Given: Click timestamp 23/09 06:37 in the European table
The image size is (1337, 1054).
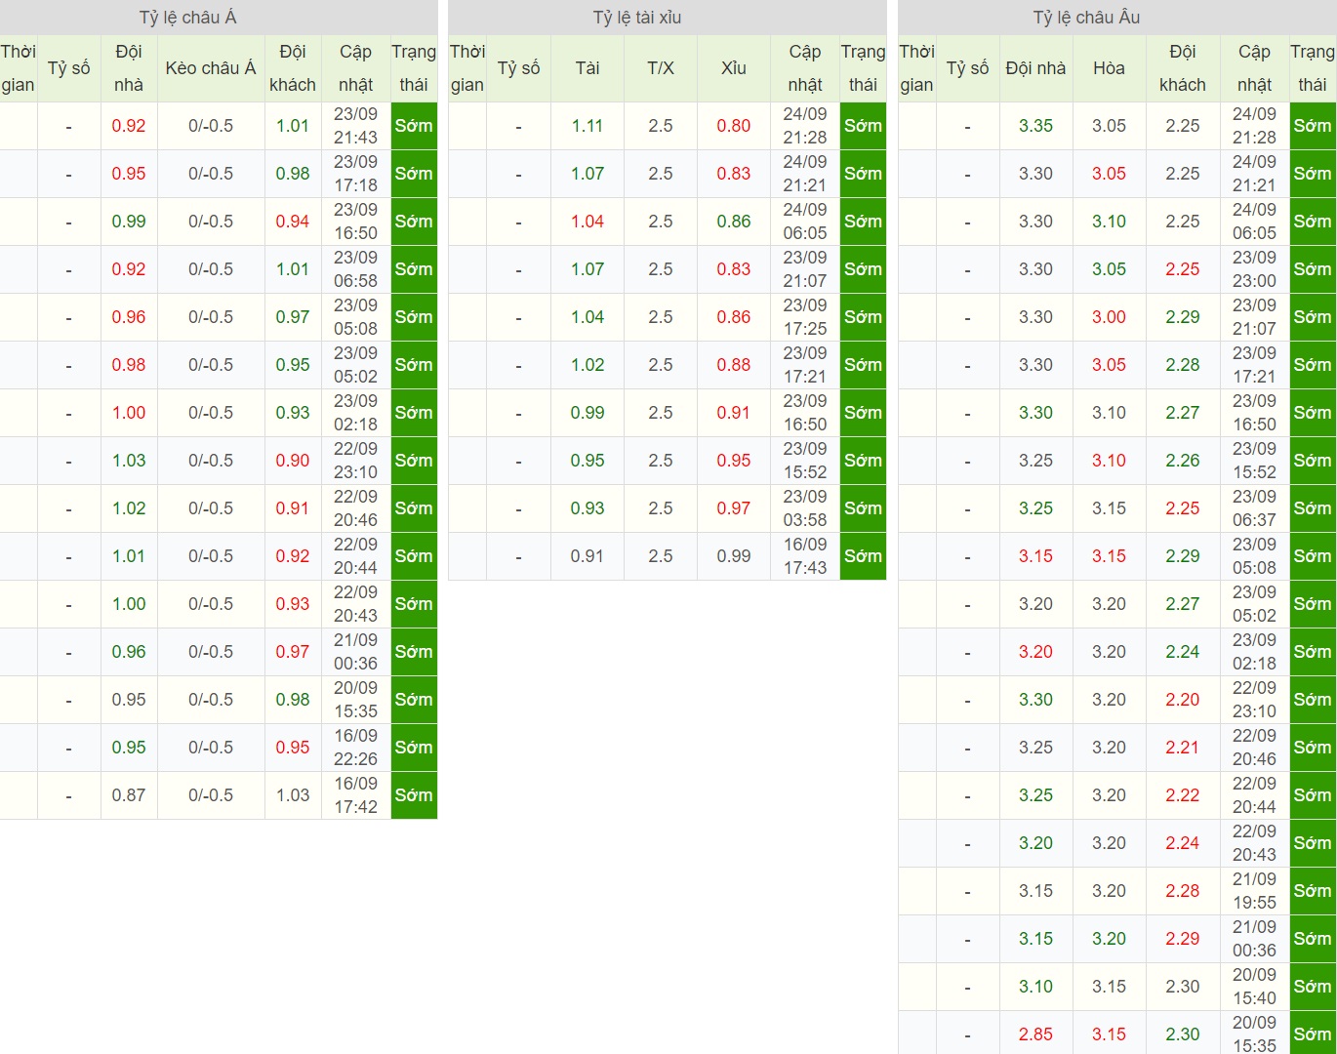Looking at the screenshot, I should (1254, 508).
